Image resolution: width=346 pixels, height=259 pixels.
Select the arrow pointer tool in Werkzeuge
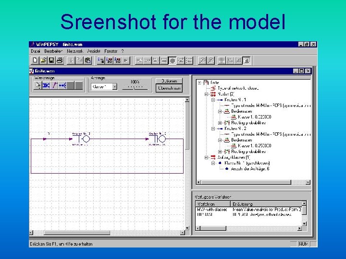point(38,85)
